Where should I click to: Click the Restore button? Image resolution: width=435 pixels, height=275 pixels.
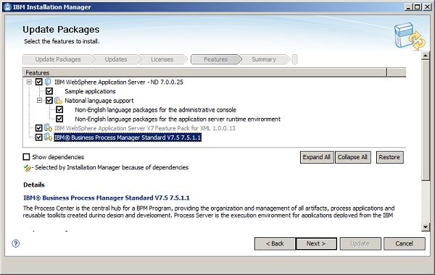[x=389, y=157]
